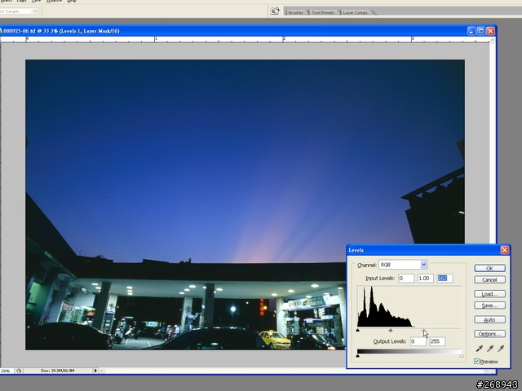Open the Options... button in Levels
Viewport: 522px width, 391px height.
tap(489, 334)
